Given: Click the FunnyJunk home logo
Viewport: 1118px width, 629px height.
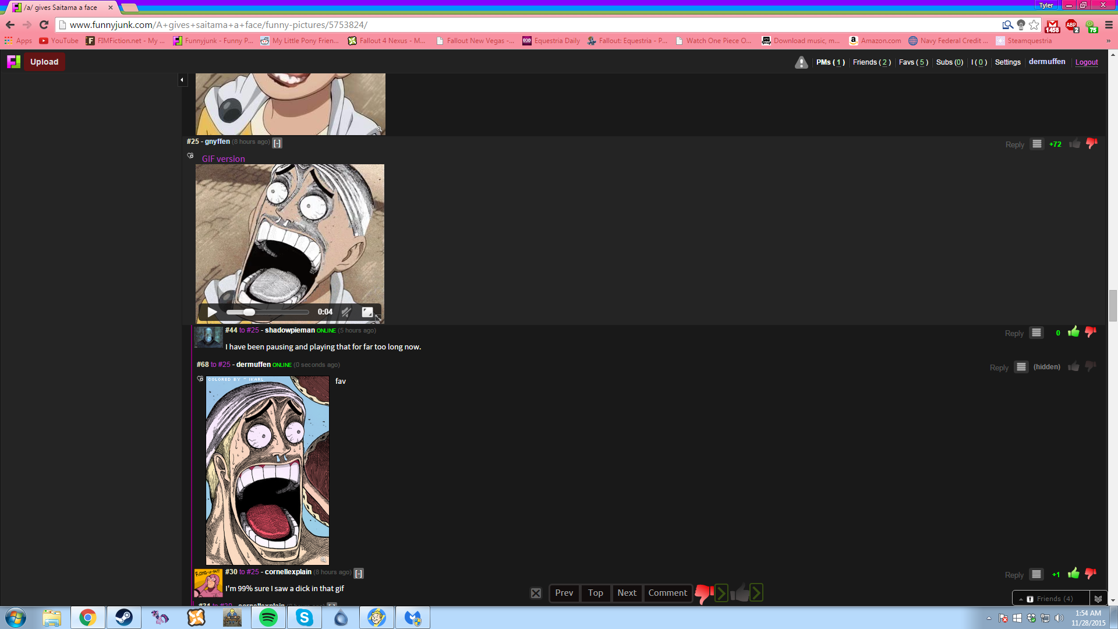Looking at the screenshot, I should (13, 62).
